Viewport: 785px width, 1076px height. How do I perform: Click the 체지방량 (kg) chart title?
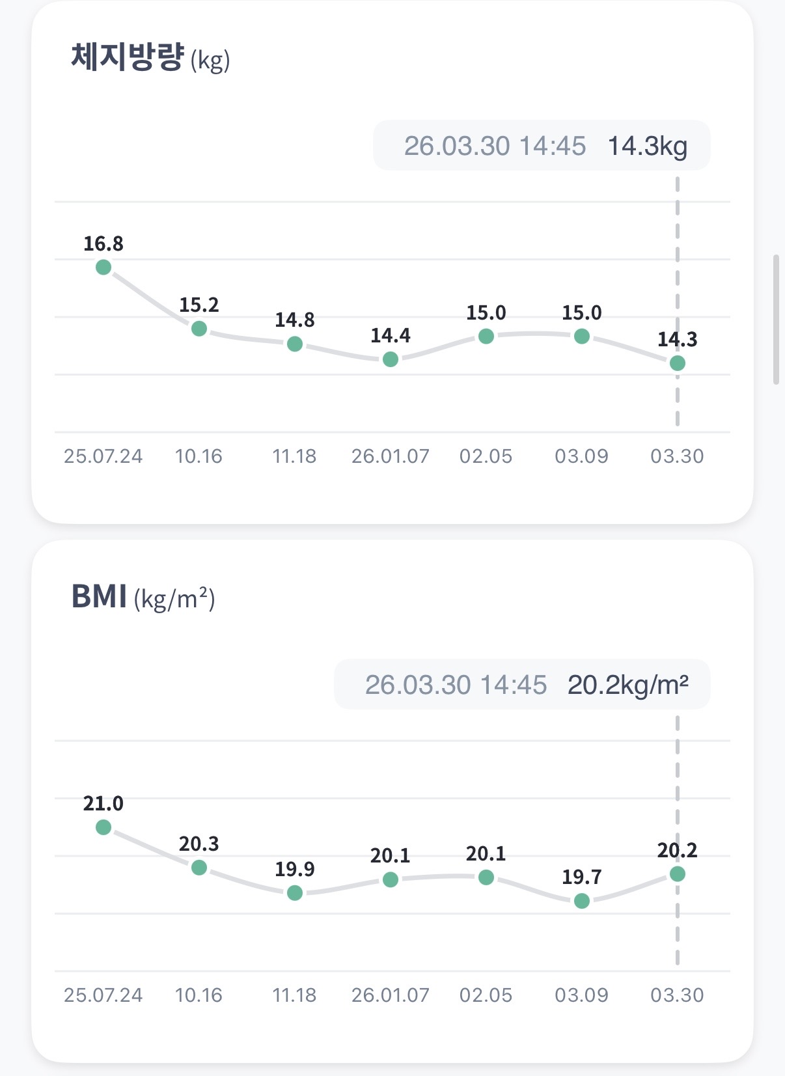point(150,59)
